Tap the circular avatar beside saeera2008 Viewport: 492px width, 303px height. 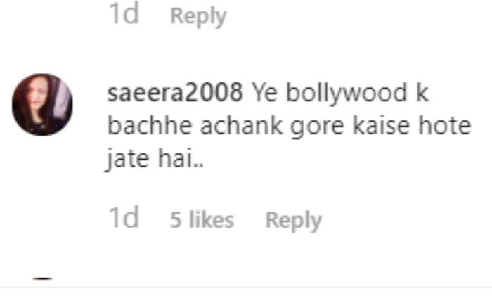(42, 105)
